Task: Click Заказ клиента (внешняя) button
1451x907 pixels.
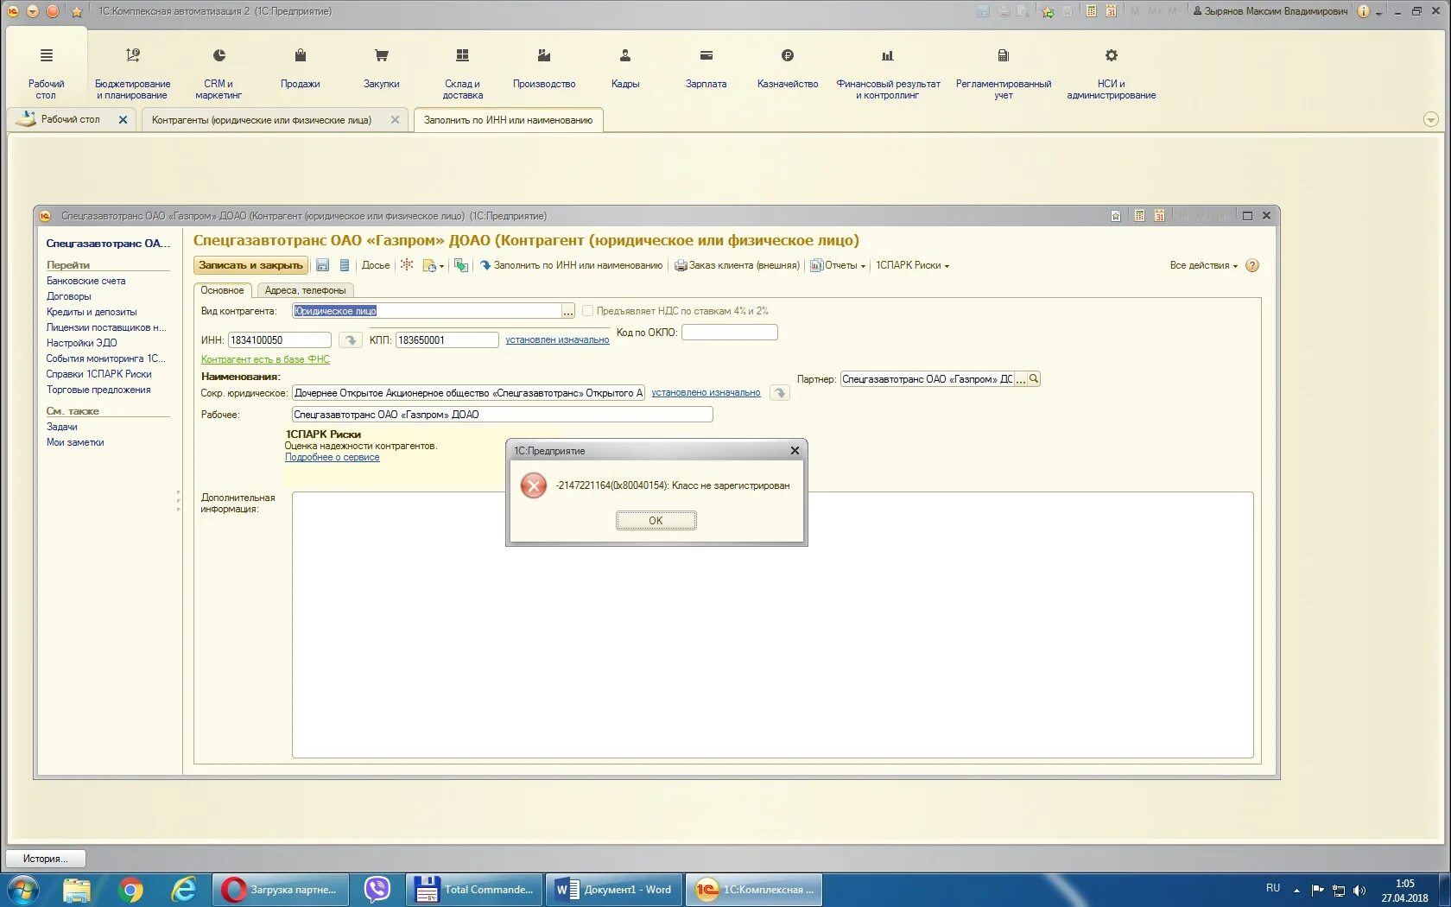Action: (737, 265)
